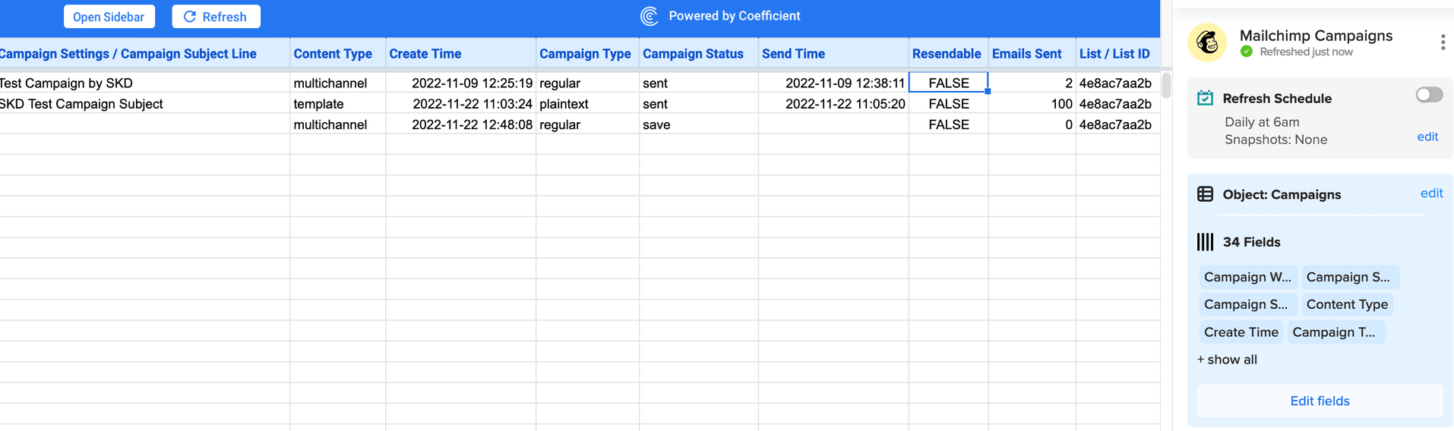Select the Create Time column header
The width and height of the screenshot is (1454, 431).
pyautogui.click(x=460, y=54)
